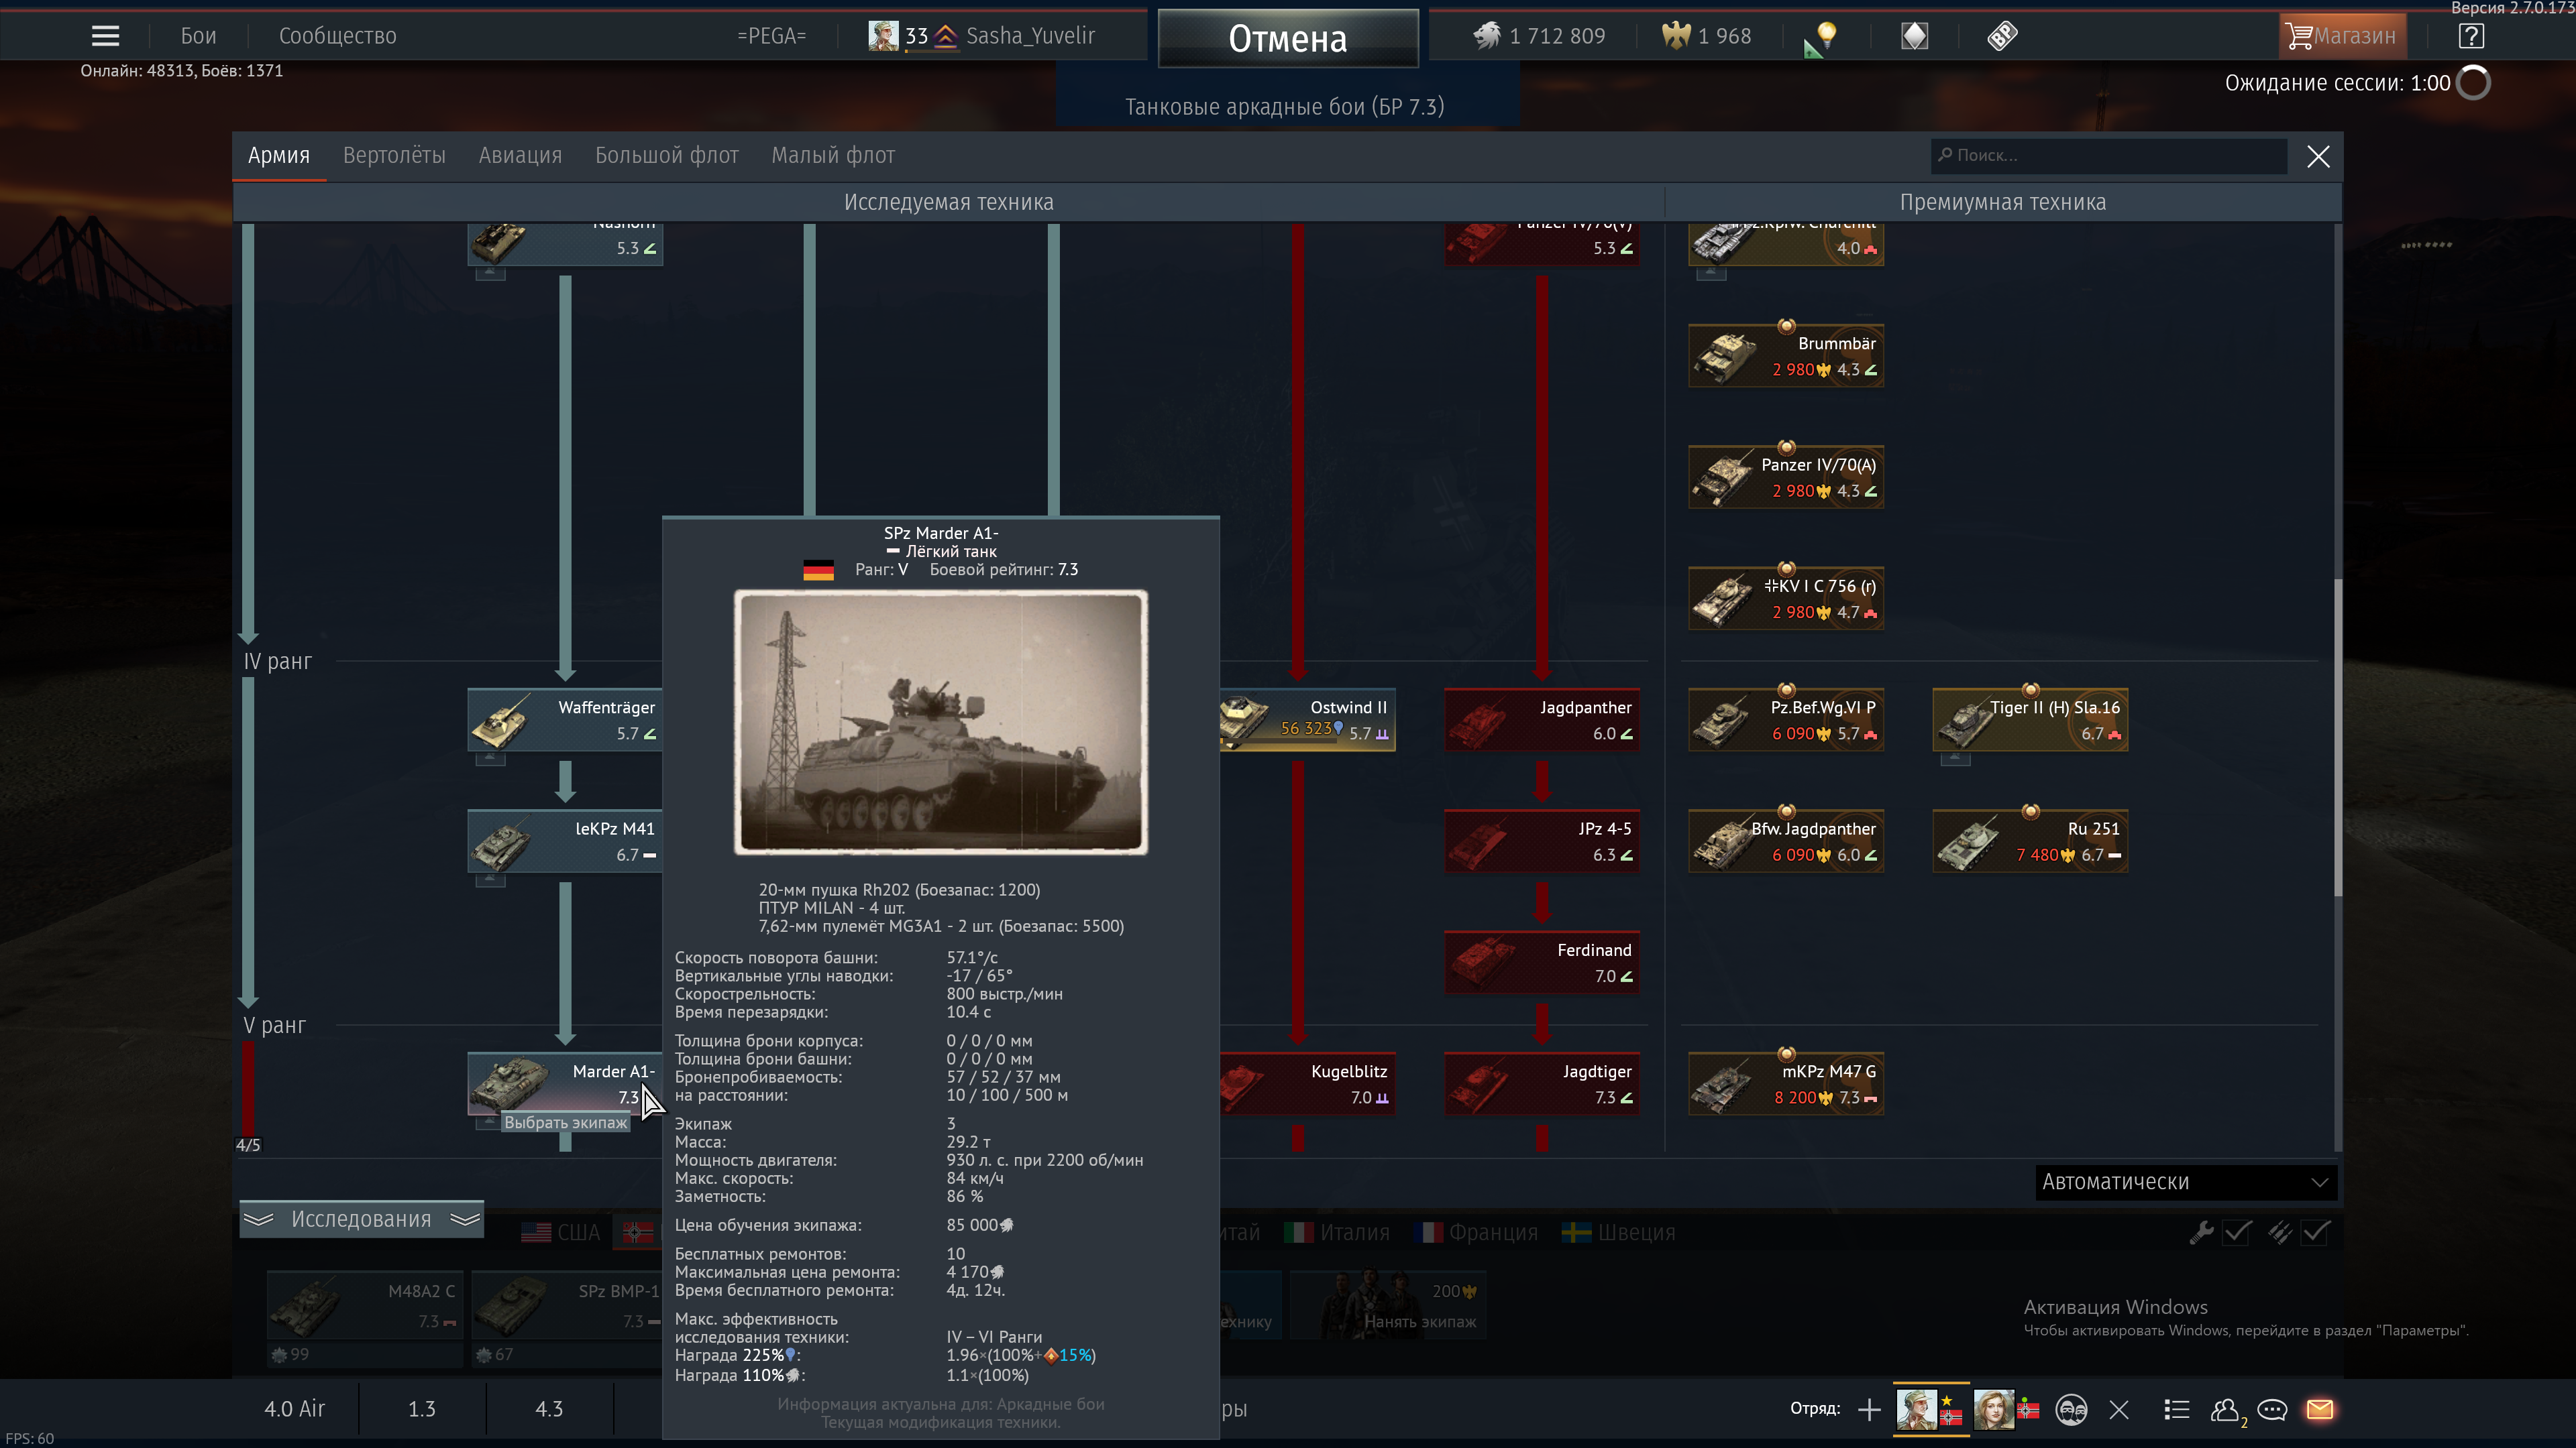2576x1448 pixels.
Task: Click the second squad member female avatar
Action: pos(1994,1409)
